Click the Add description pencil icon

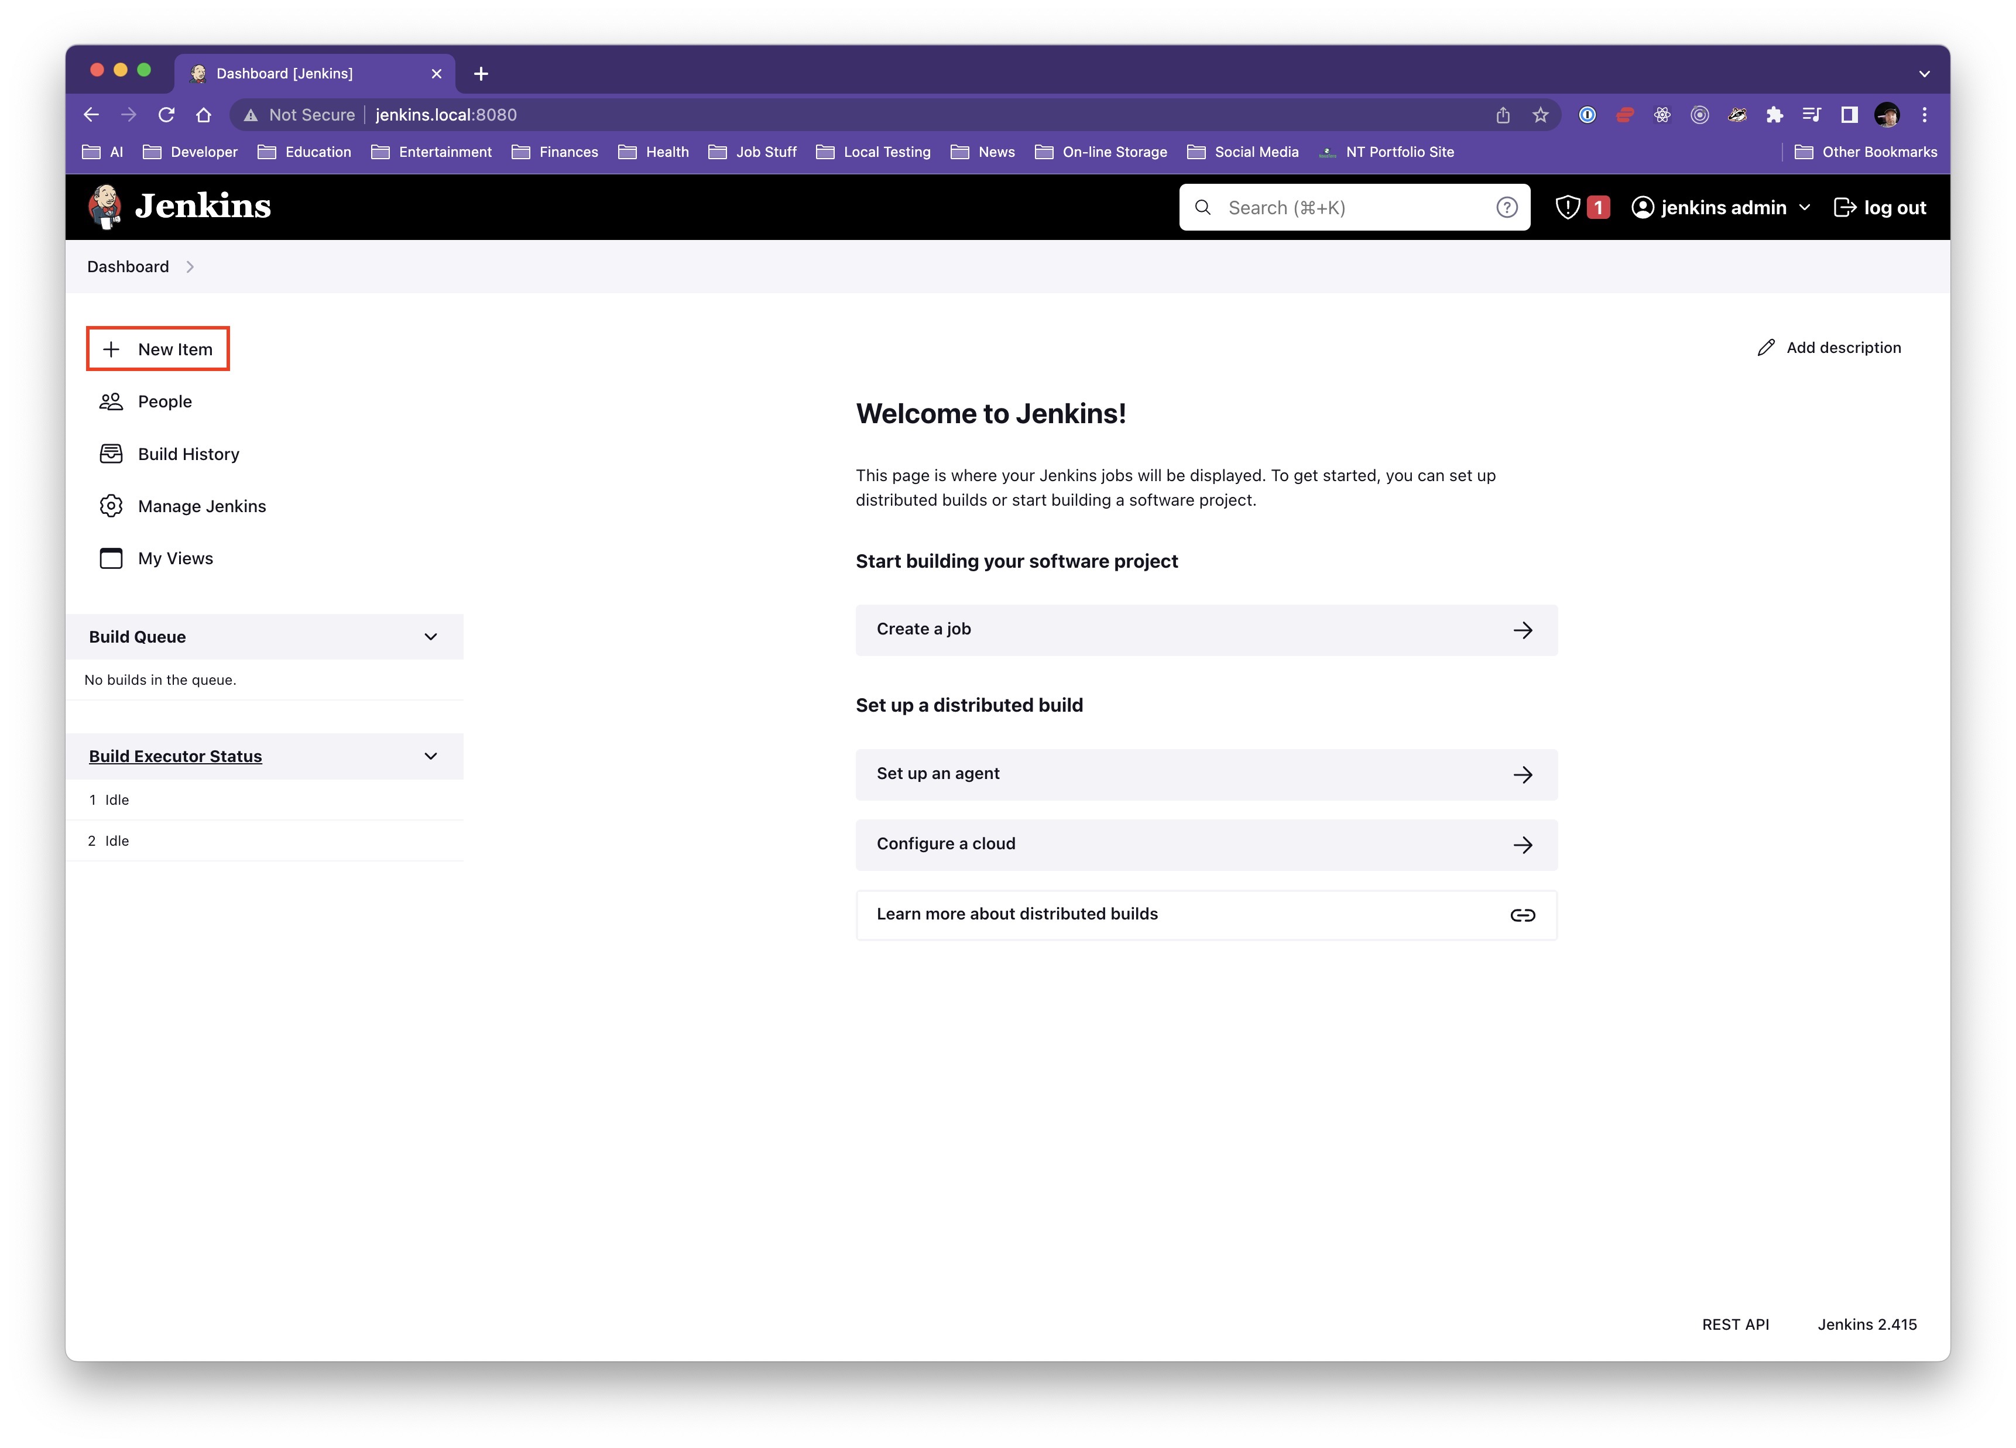point(1765,348)
